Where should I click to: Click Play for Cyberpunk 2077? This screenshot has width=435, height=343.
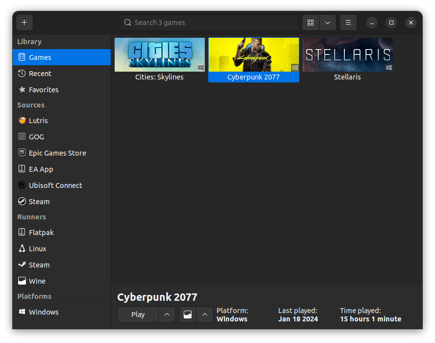(x=138, y=315)
